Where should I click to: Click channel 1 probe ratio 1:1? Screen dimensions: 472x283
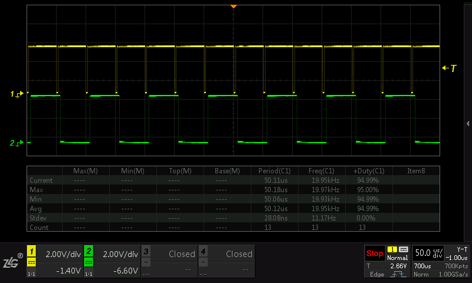tap(31, 274)
